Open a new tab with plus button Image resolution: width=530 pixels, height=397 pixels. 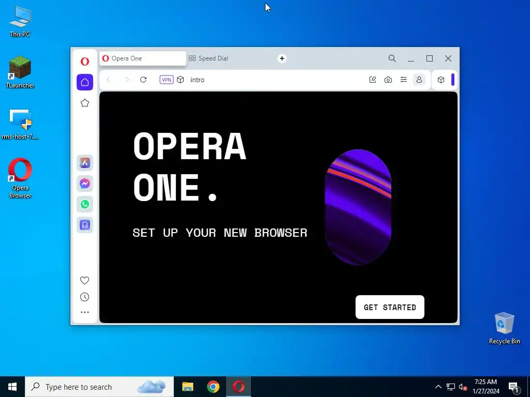tap(282, 58)
